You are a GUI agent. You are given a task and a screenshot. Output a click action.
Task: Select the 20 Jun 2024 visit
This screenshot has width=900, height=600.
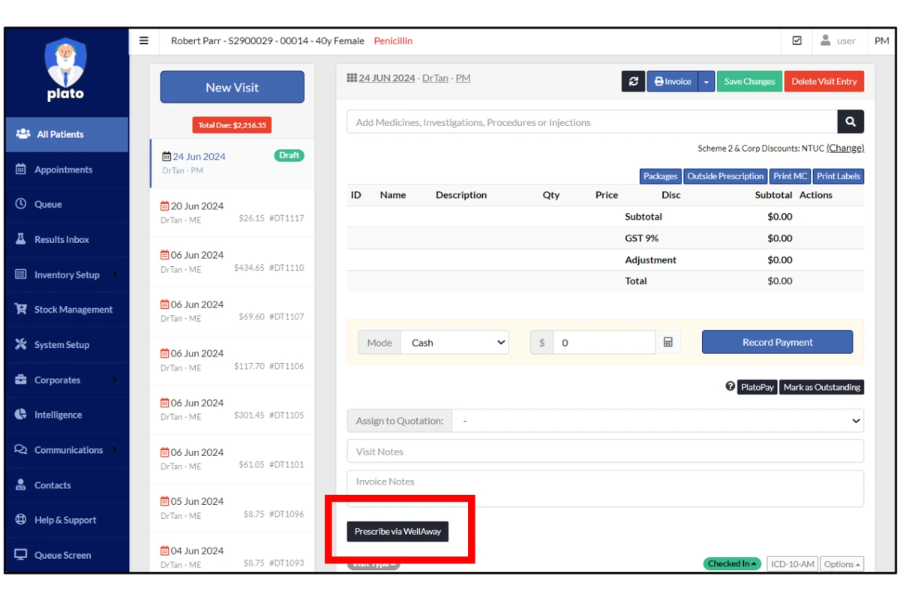tap(232, 212)
